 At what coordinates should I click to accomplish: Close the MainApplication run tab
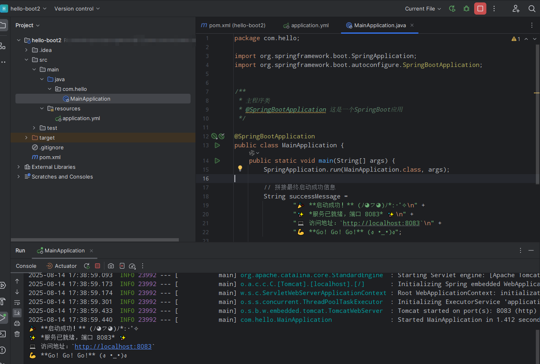91,251
